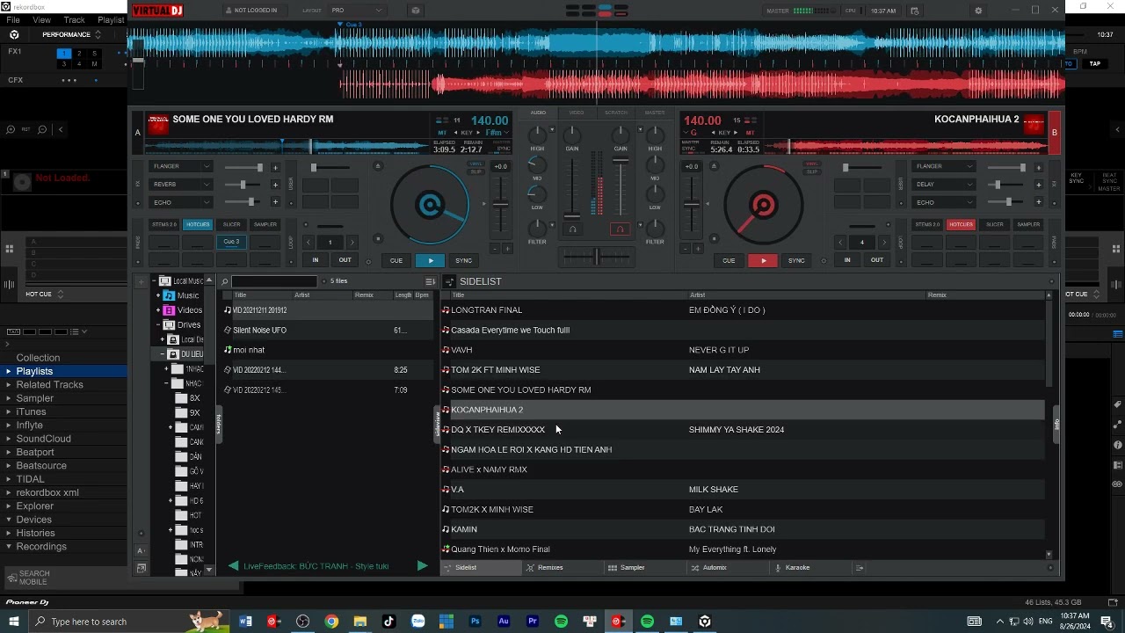Expand the Videos folder in browser tree
This screenshot has width=1125, height=633.
158,310
